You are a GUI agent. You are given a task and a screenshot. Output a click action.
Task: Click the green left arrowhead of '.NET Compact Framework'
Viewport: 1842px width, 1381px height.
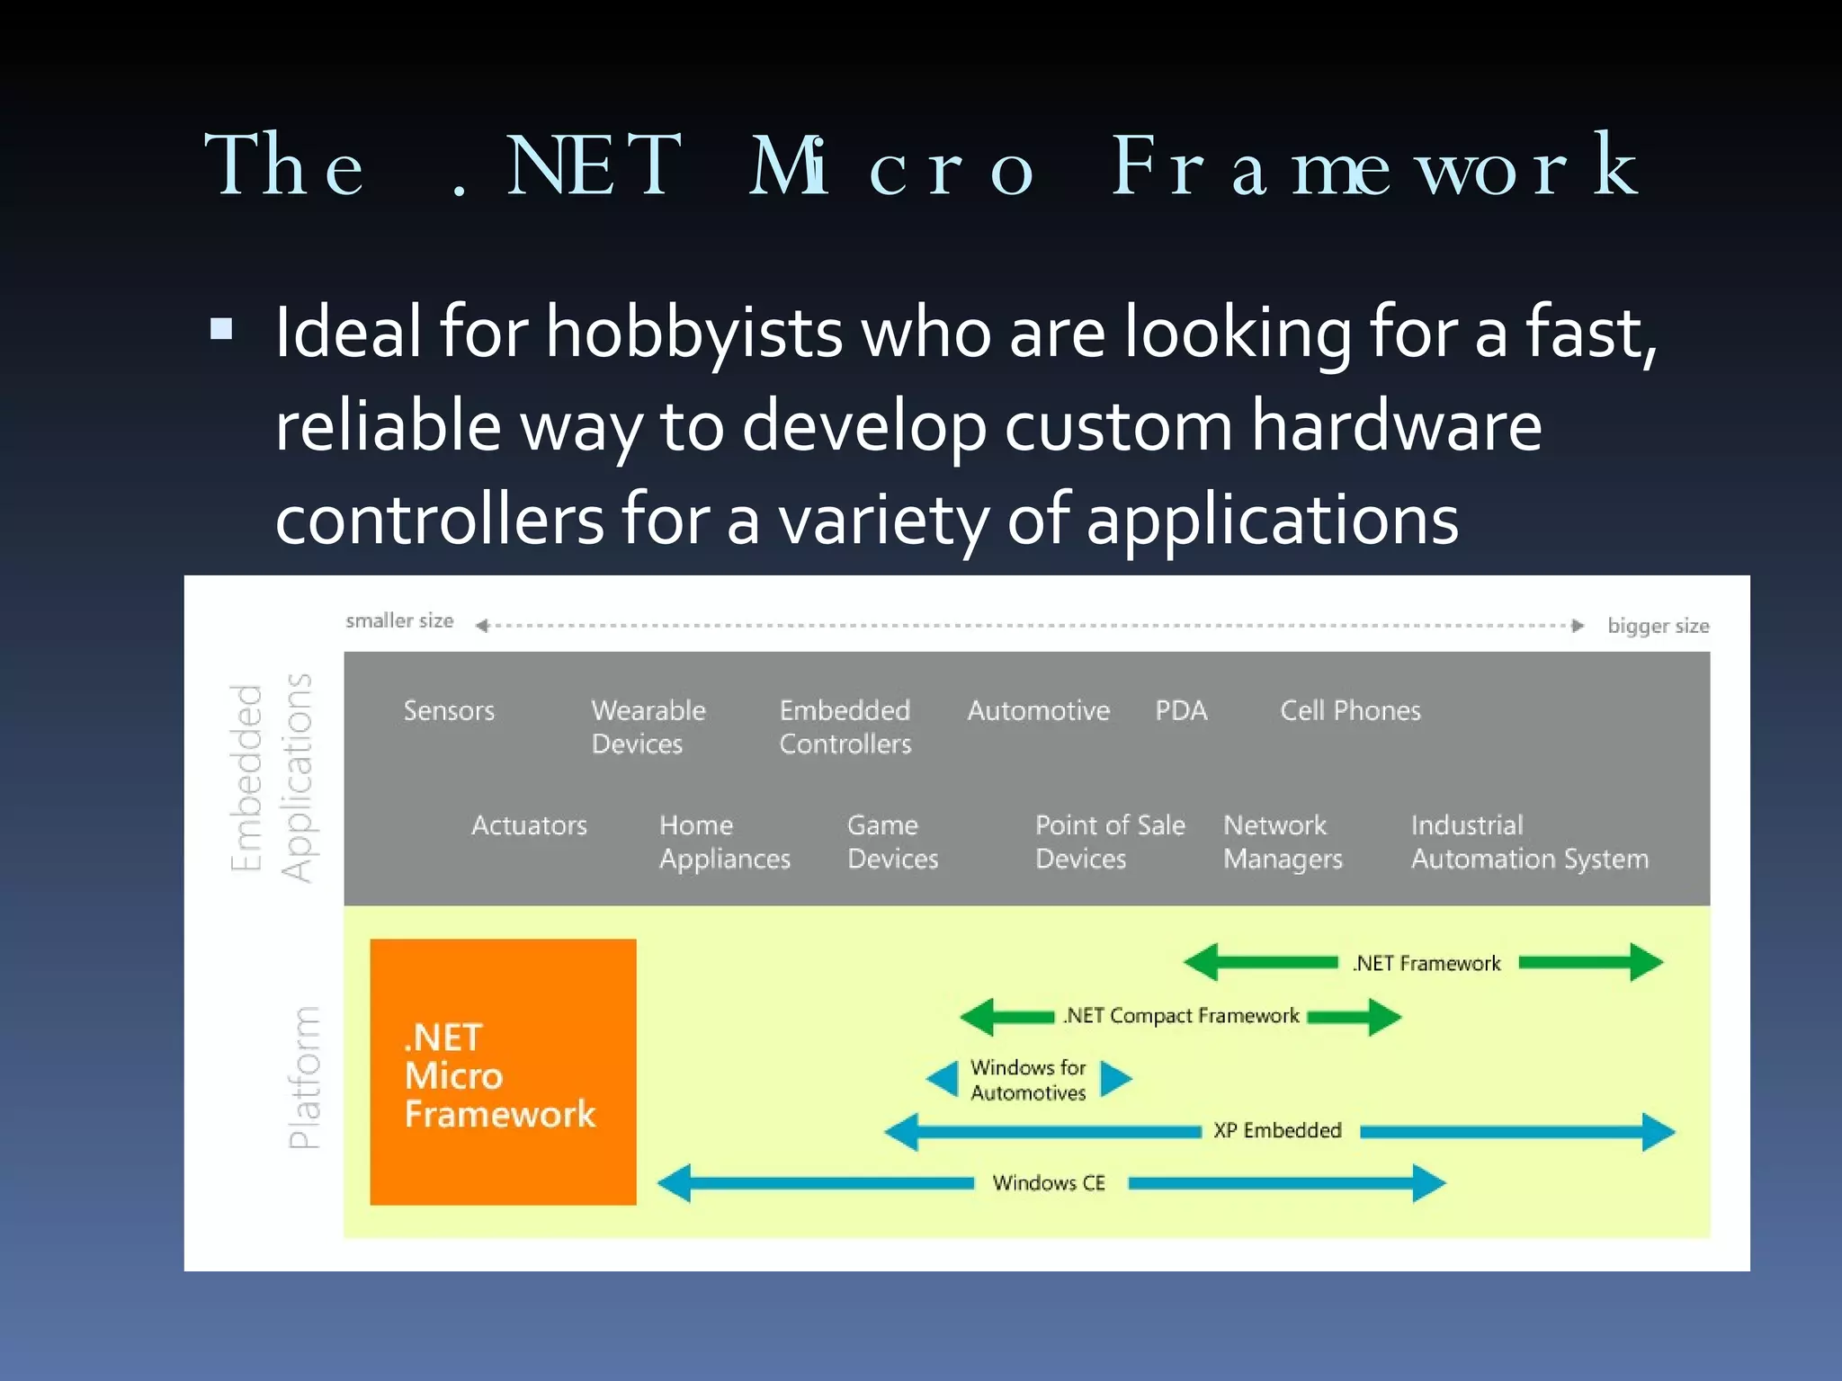977,1017
